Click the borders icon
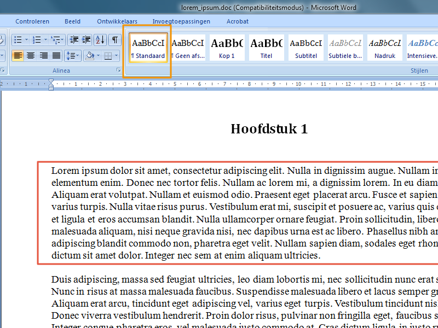The image size is (438, 328). (x=108, y=56)
